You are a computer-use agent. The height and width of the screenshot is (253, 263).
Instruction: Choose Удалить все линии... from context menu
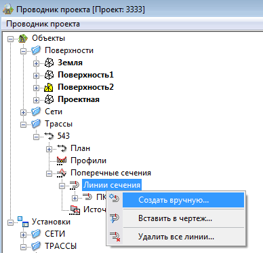point(176,237)
